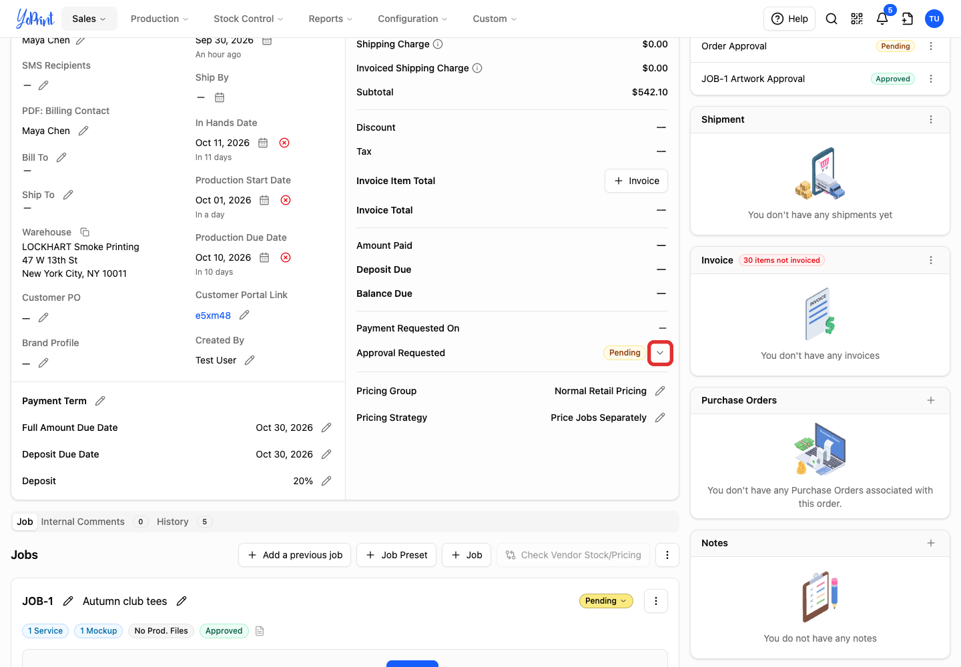Screen dimensions: 961x667
Task: Open Shipment panel options menu
Action: pos(931,119)
